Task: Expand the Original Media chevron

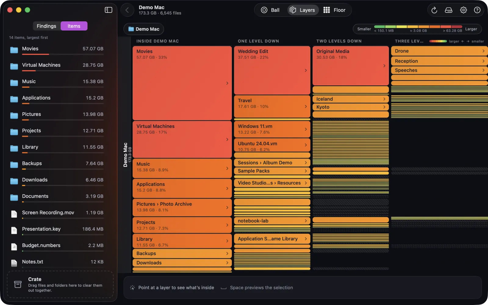Action: click(x=384, y=66)
